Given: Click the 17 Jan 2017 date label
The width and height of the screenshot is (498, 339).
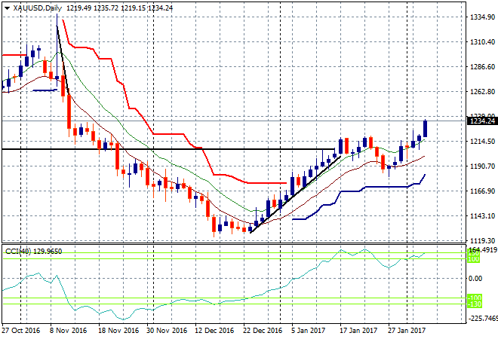Looking at the screenshot, I should 358,331.
